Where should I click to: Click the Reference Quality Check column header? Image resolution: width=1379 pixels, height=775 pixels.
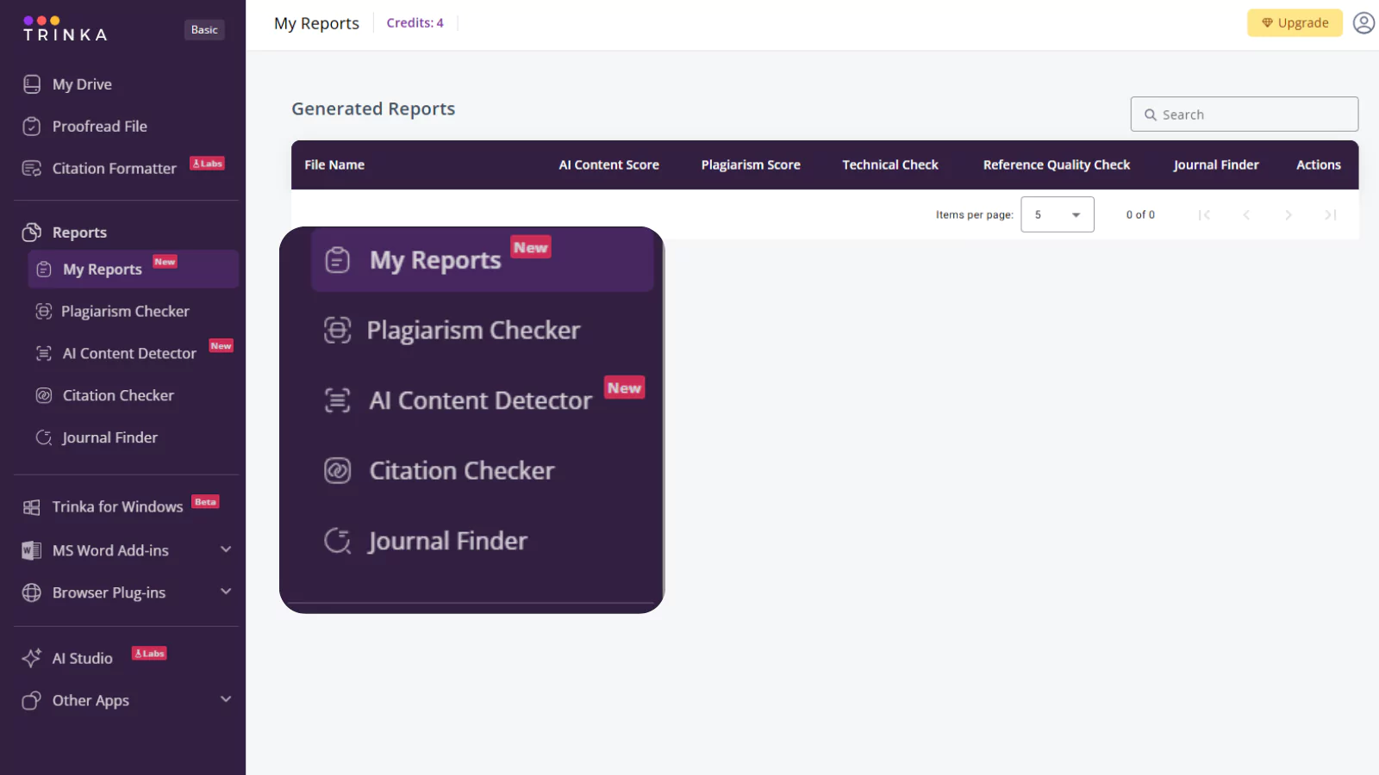[x=1057, y=164]
